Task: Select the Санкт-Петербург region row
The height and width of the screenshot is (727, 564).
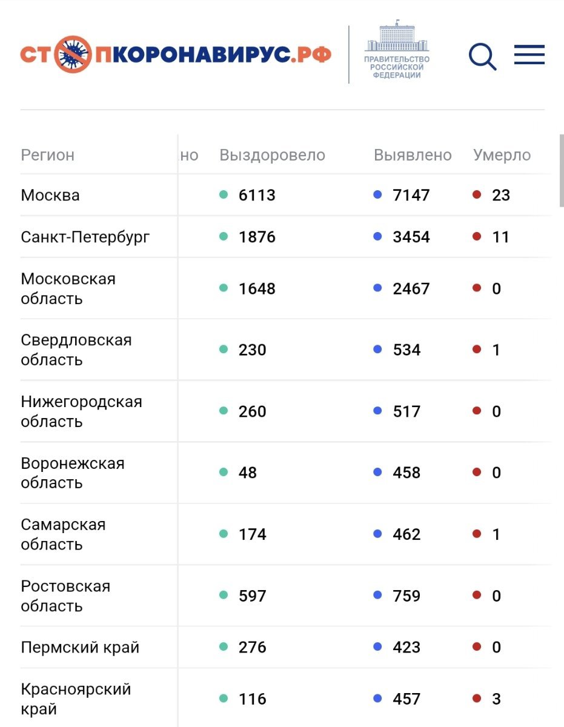Action: pos(85,237)
